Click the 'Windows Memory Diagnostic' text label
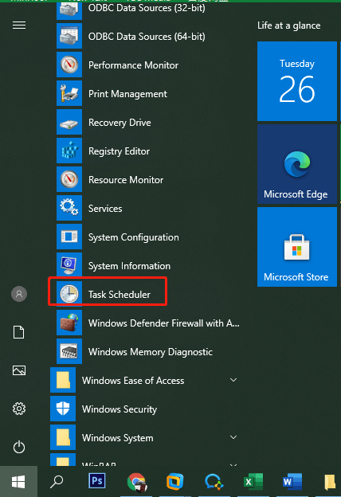 pos(151,352)
